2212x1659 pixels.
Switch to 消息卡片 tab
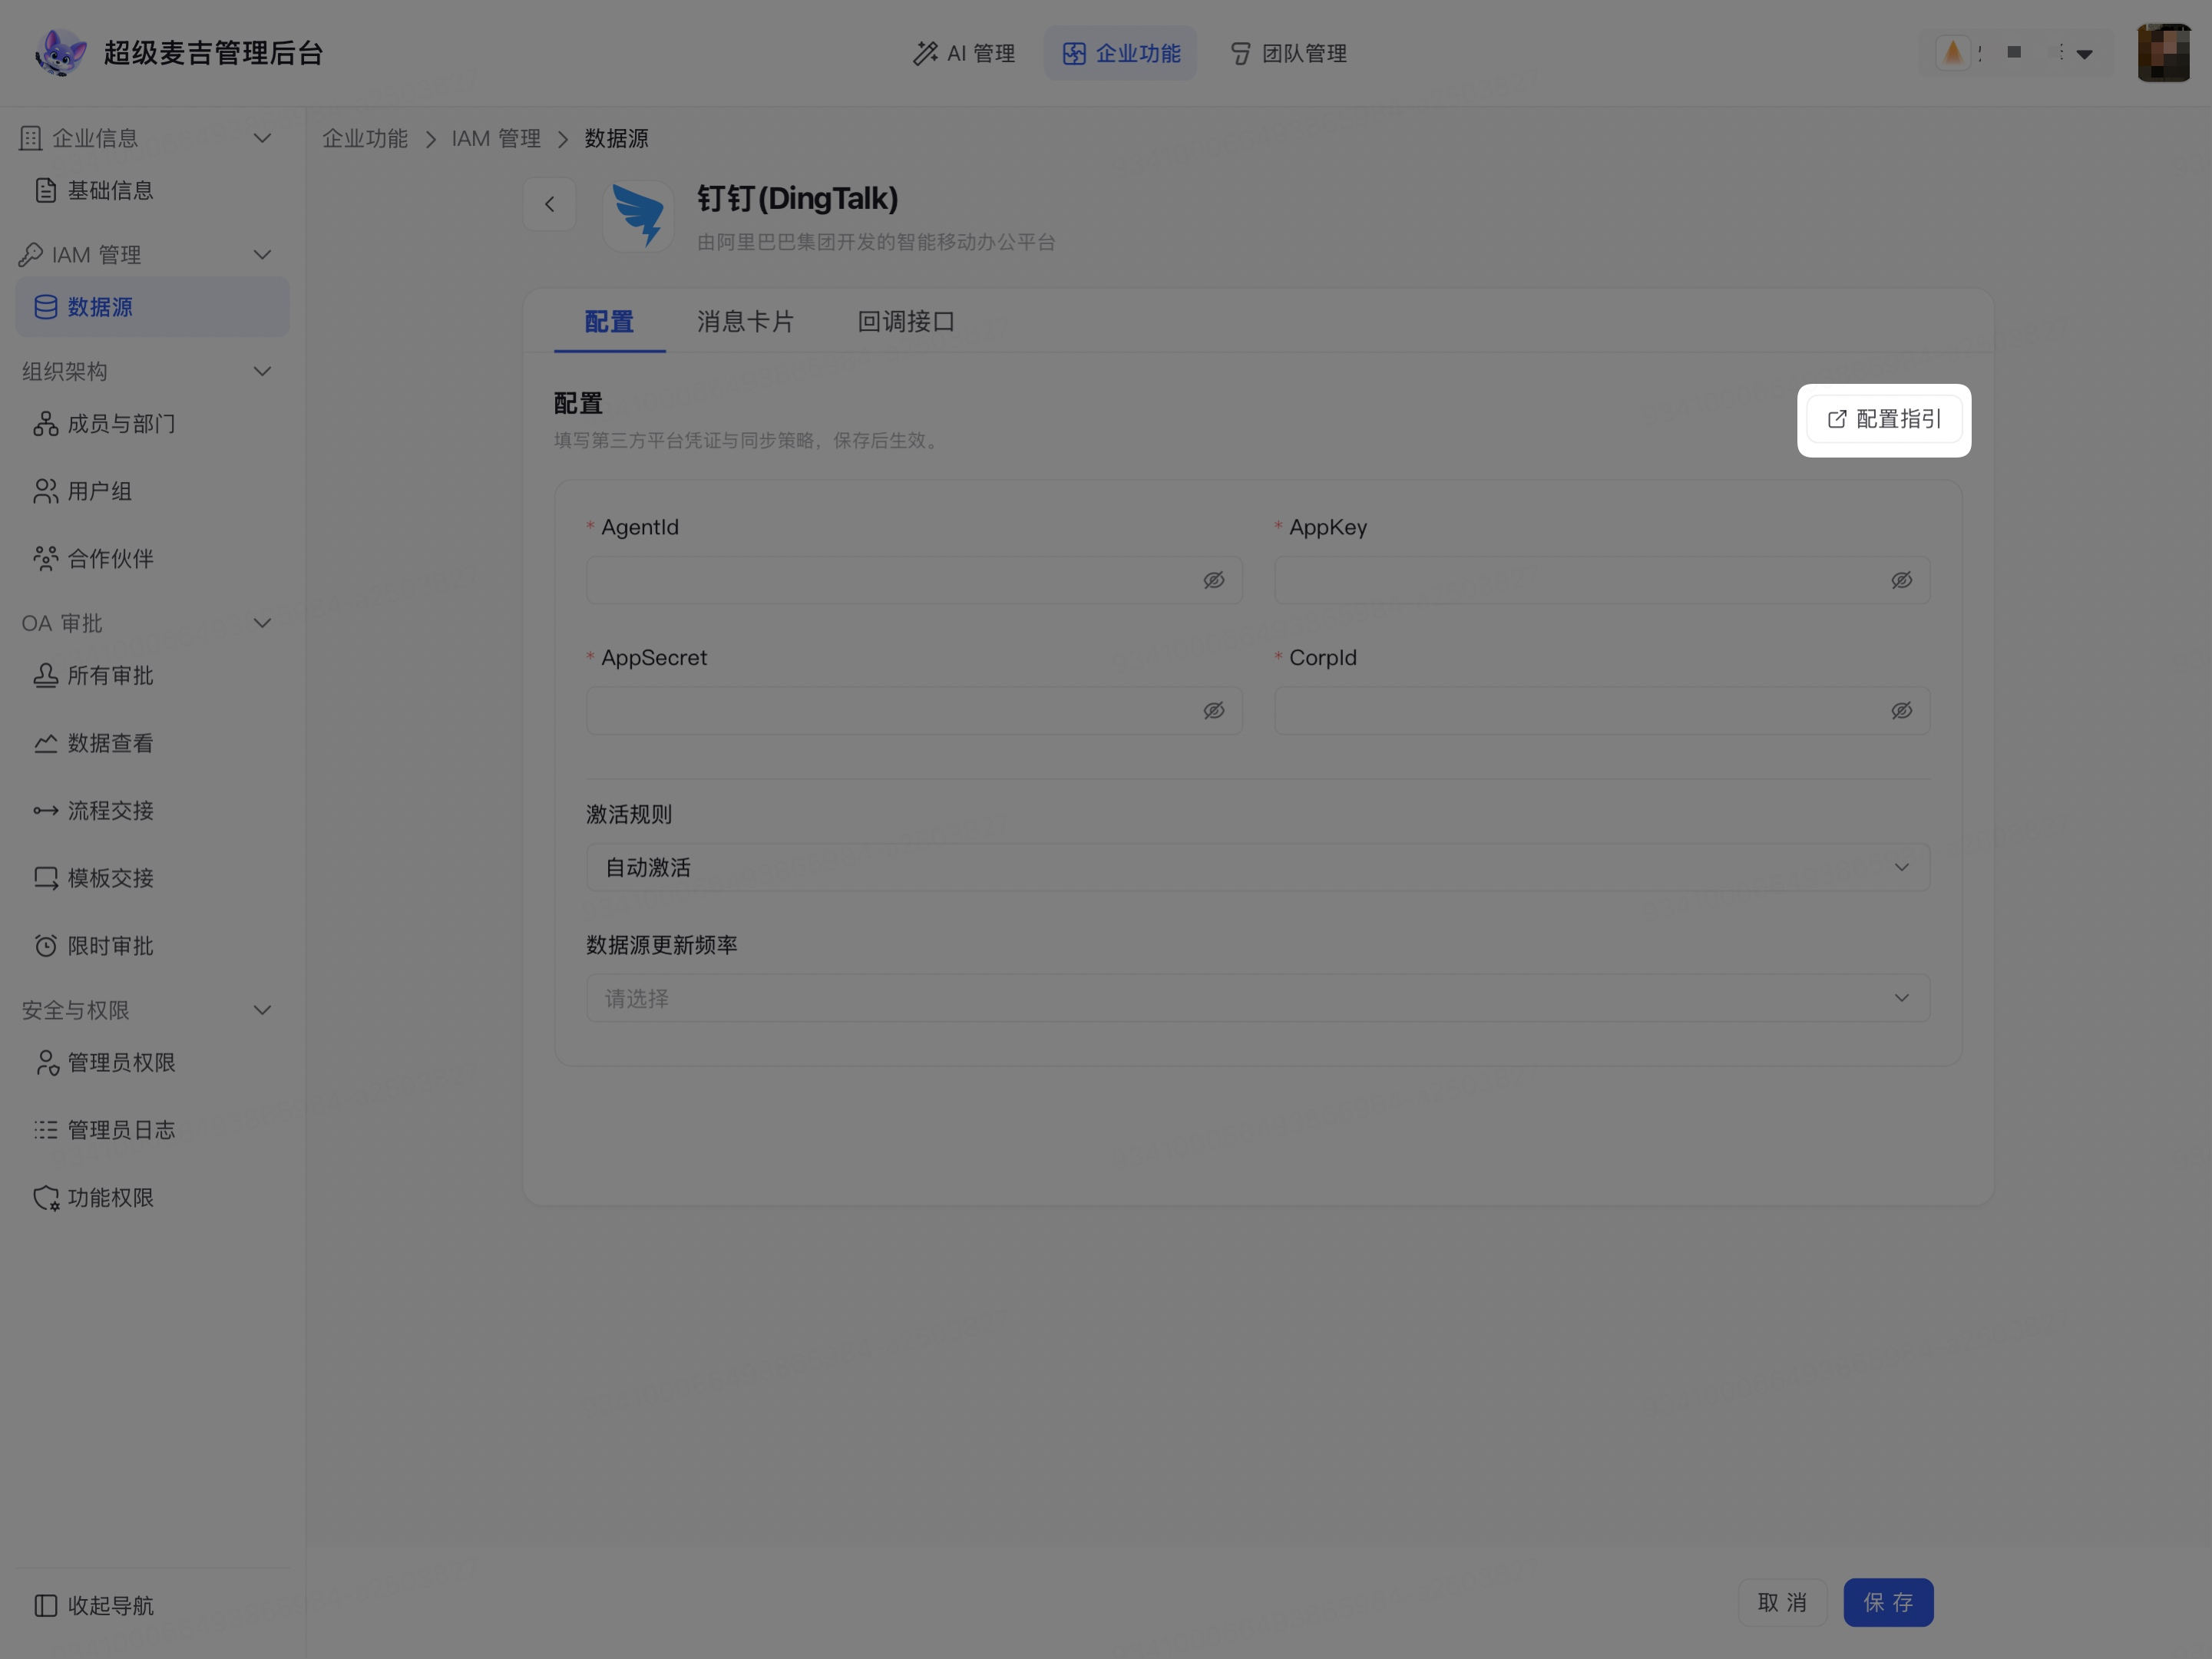(745, 321)
